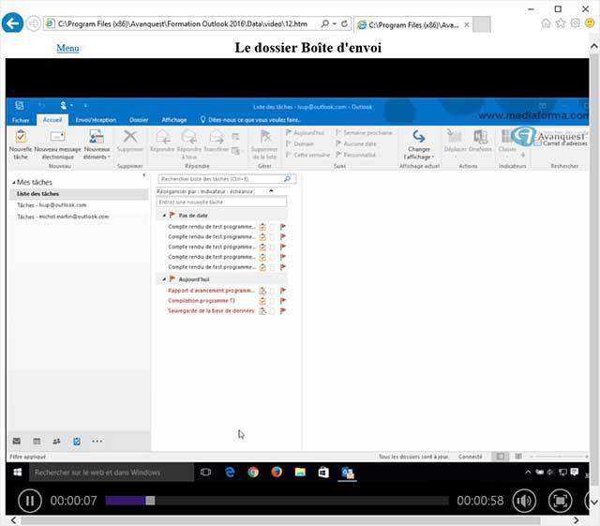The width and height of the screenshot is (600, 526).
Task: Go back with browser back arrow
Action: (x=13, y=22)
